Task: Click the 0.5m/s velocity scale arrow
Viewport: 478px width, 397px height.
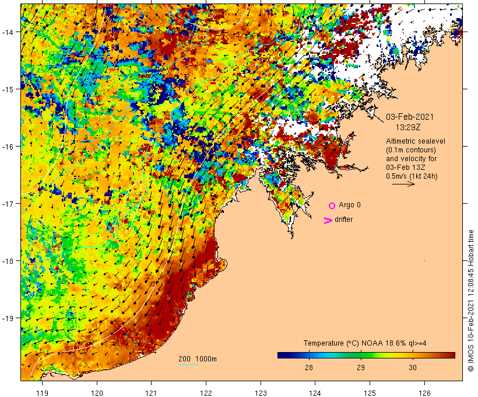Action: [x=403, y=184]
